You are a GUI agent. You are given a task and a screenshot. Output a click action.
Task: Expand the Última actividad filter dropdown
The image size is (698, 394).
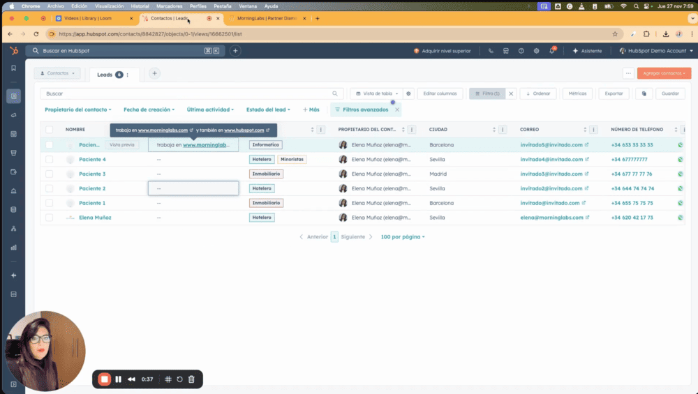(210, 109)
